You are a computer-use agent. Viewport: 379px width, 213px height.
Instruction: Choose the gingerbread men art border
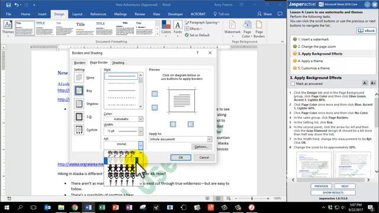121,167
